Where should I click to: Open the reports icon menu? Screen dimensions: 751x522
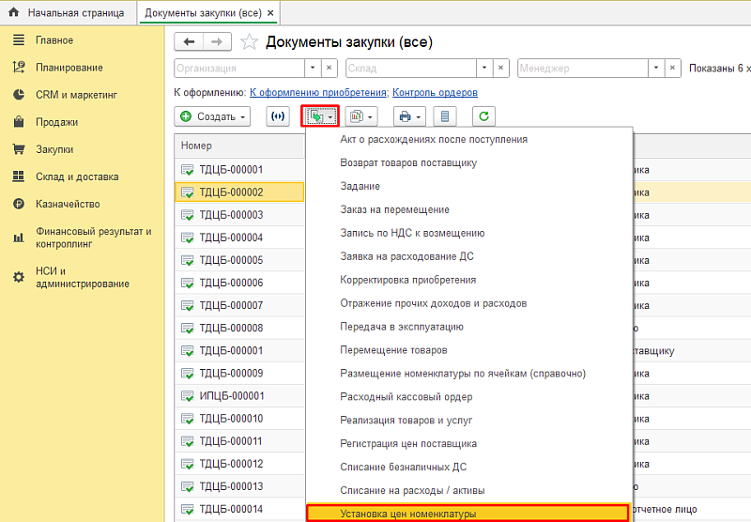coord(360,116)
